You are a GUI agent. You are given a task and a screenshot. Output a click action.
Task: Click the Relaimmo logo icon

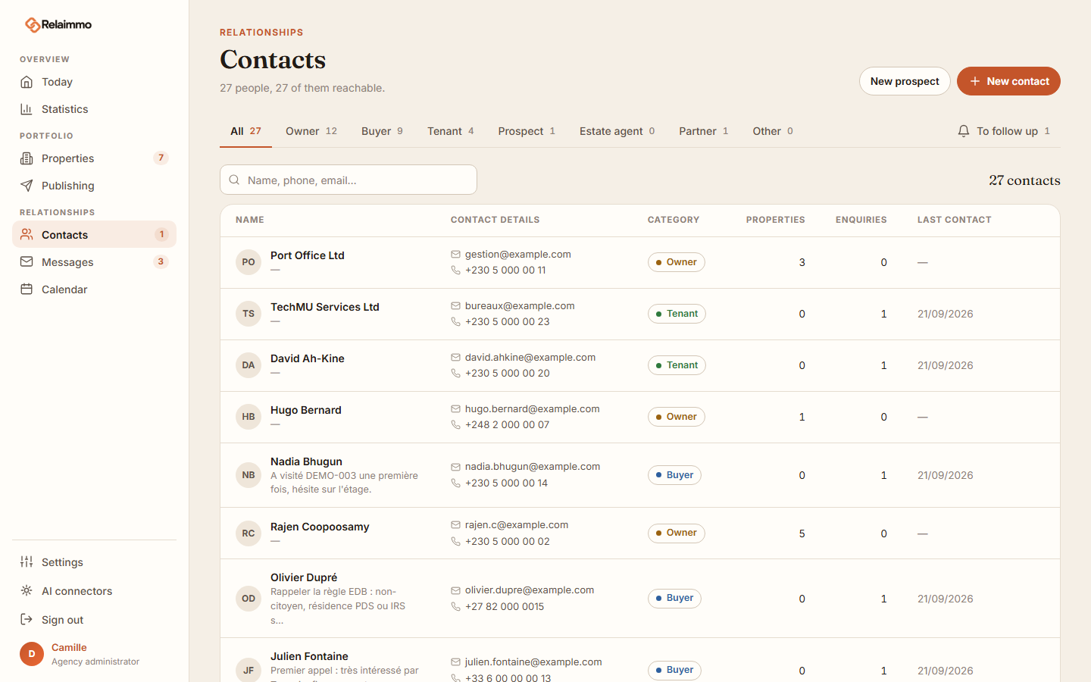click(x=33, y=25)
